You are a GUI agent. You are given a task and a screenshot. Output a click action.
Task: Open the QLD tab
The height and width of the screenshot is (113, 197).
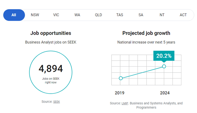[98, 15]
